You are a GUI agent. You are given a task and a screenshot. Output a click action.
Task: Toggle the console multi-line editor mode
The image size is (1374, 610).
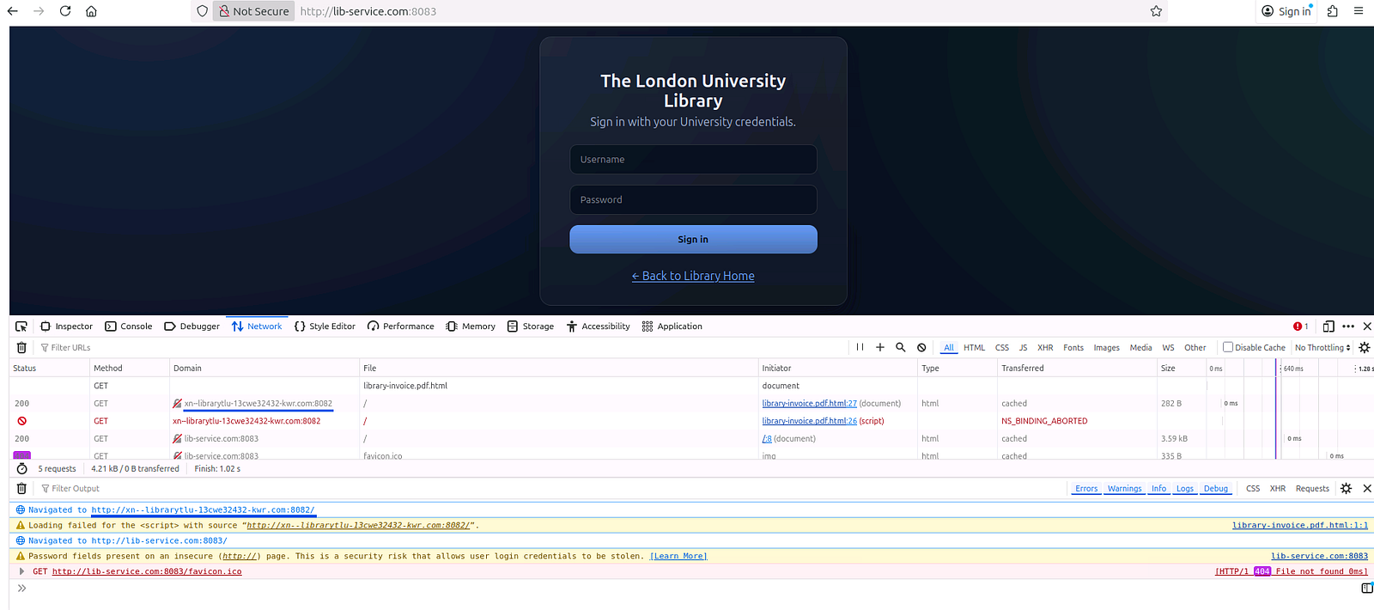(x=1367, y=589)
